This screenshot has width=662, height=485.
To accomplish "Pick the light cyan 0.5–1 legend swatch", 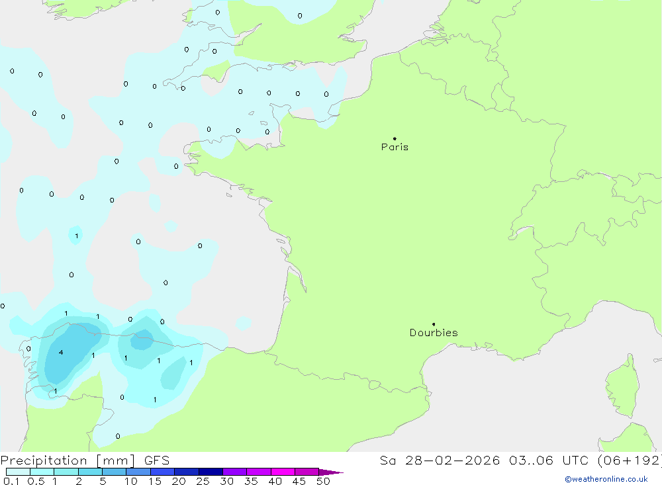I will 42,472.
